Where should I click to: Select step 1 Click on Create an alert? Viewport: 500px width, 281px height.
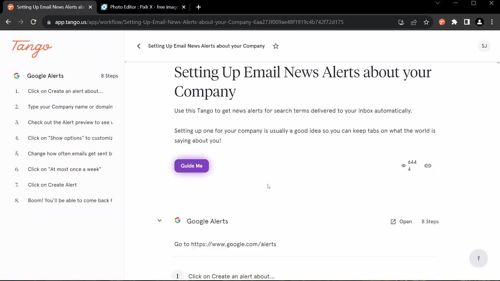click(65, 91)
